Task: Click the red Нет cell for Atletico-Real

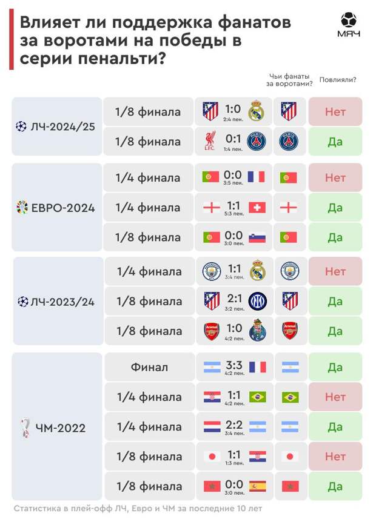Action: point(335,112)
